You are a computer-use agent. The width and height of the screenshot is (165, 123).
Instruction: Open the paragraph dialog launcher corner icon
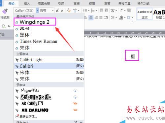point(132,21)
